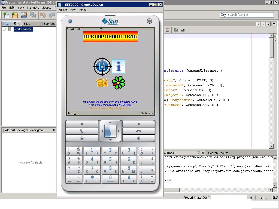Click the Search (Ctrl+I) input field
The image size is (279, 209).
pos(250,15)
